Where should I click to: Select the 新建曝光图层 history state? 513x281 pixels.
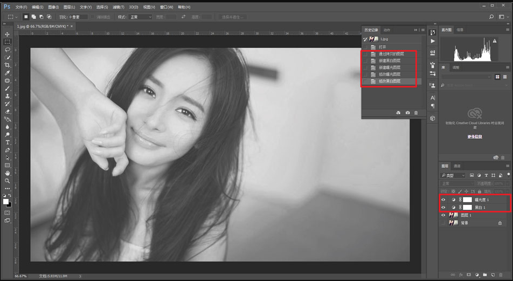(x=390, y=67)
